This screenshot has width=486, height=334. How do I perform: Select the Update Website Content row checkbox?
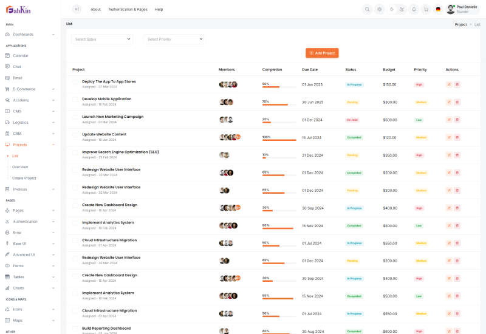[x=75, y=136]
